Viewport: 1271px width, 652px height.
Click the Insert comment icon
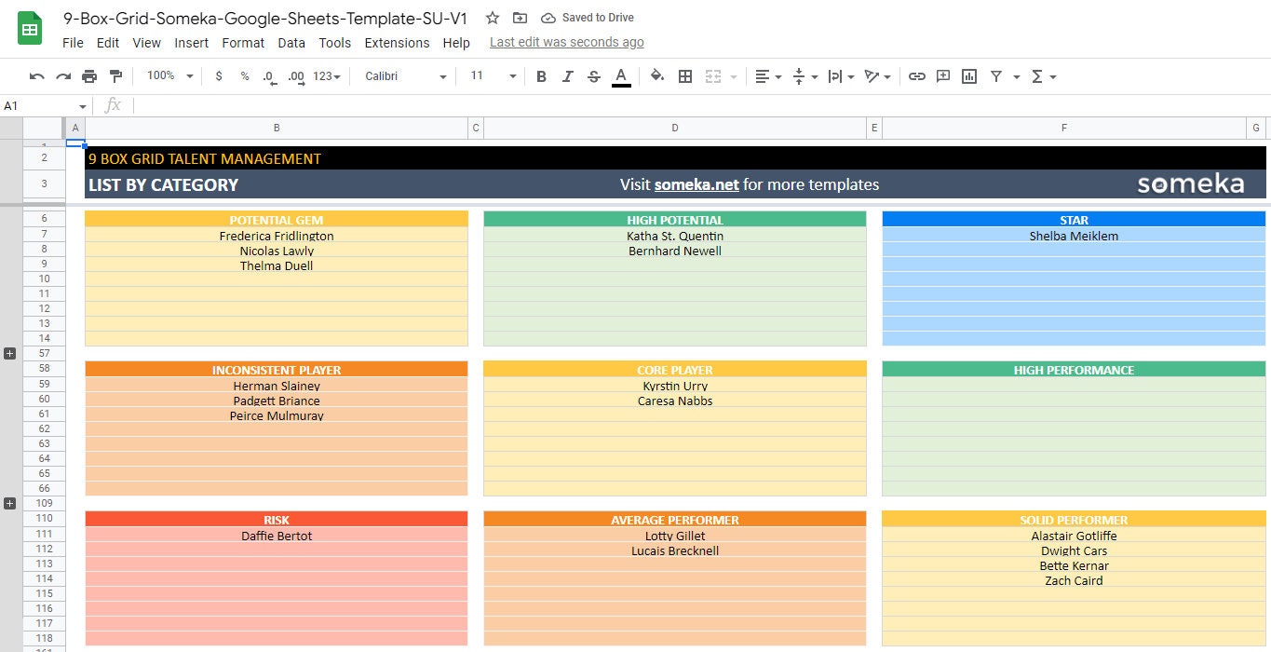click(942, 75)
